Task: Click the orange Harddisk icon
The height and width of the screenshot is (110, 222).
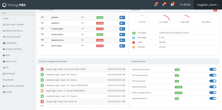Action: click(x=134, y=47)
